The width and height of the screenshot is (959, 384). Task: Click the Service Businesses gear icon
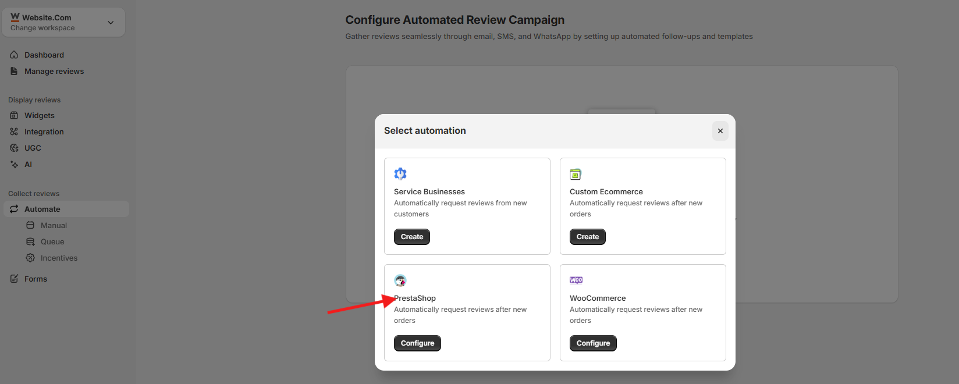point(400,173)
